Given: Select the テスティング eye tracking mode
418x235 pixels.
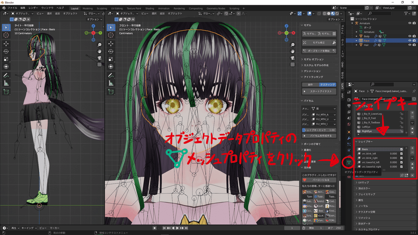Looking at the screenshot, I should point(328,85).
